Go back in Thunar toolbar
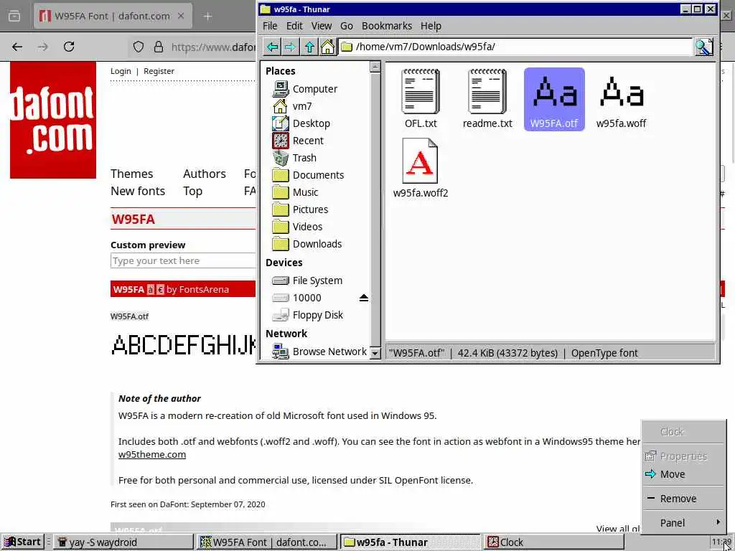This screenshot has height=551, width=735. [272, 47]
